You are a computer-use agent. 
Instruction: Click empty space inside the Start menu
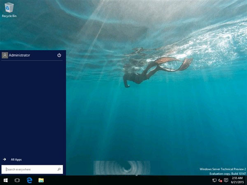[33, 107]
